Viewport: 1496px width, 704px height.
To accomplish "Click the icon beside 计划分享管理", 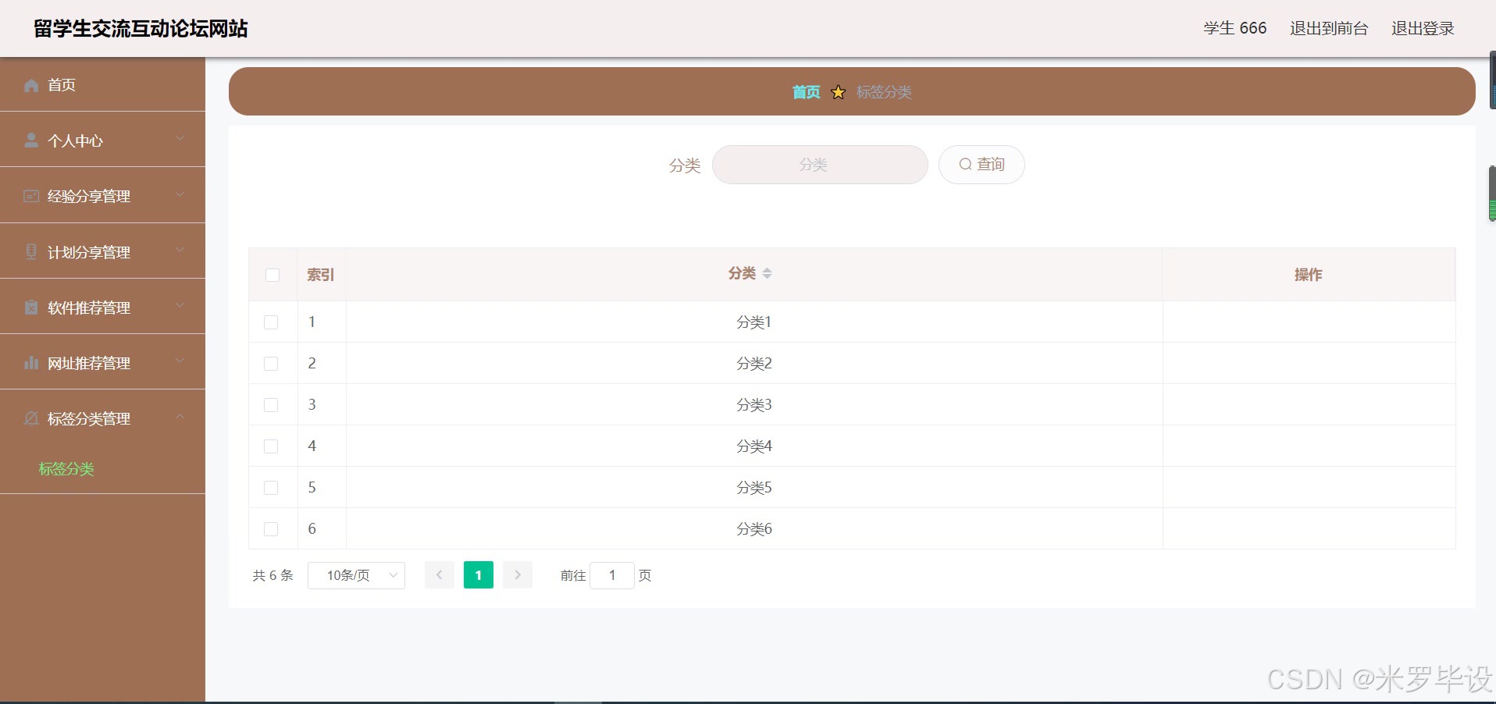I will point(31,251).
